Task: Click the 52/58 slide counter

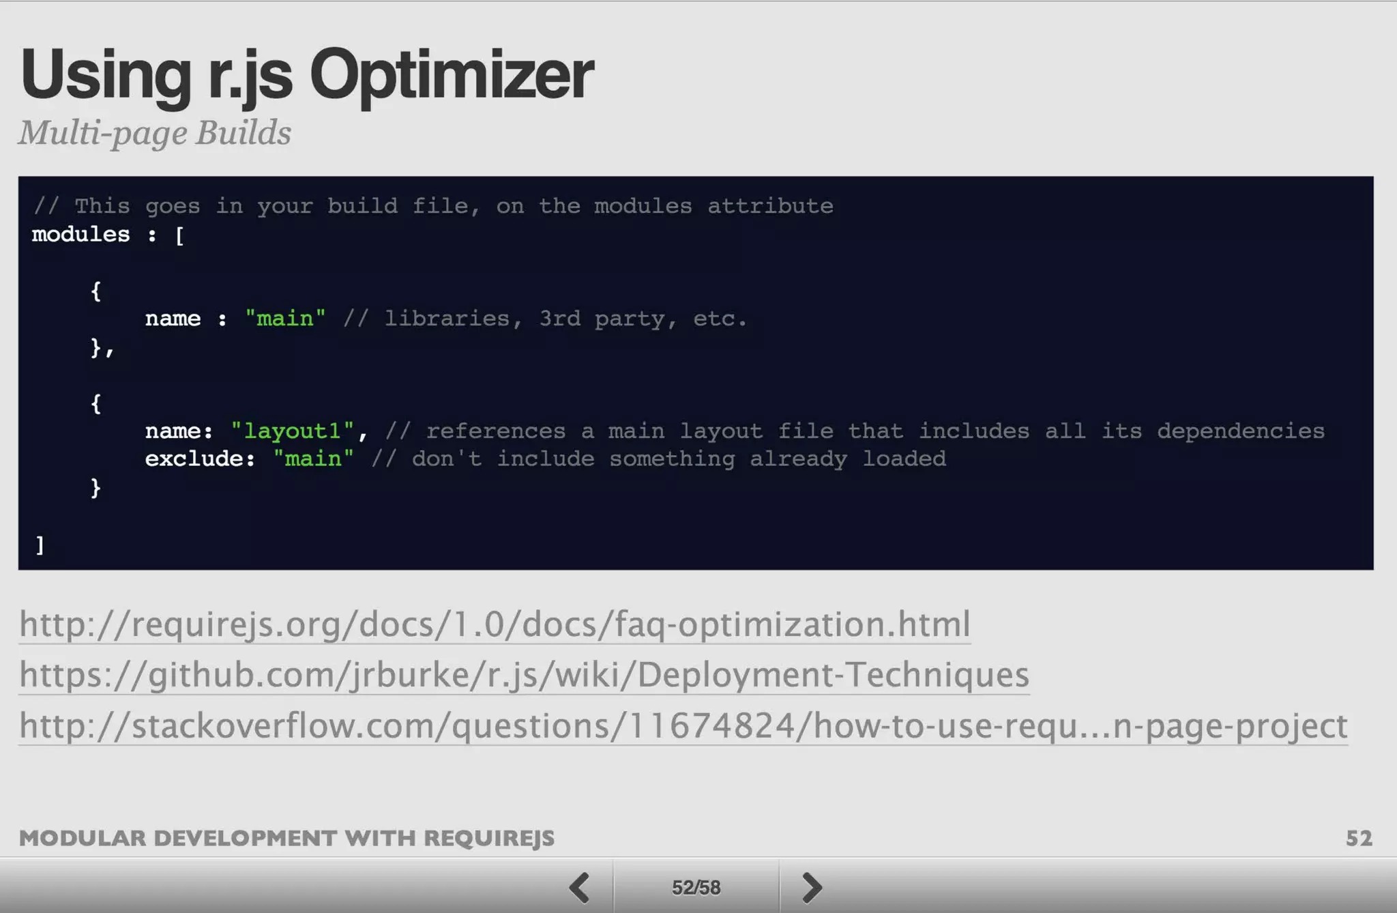Action: click(x=696, y=887)
